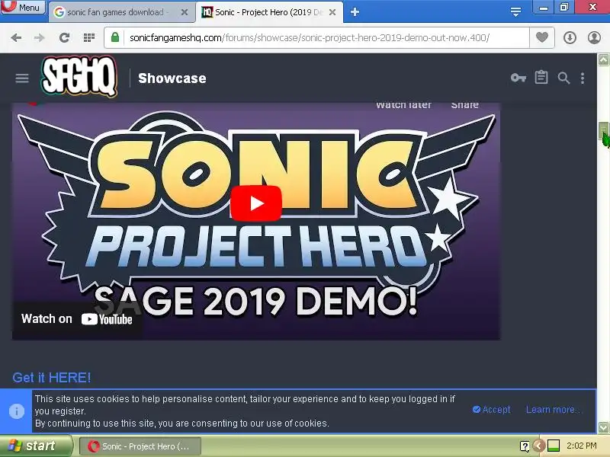The image size is (610, 457).
Task: Click the cookie notice info icon
Action: [16, 411]
